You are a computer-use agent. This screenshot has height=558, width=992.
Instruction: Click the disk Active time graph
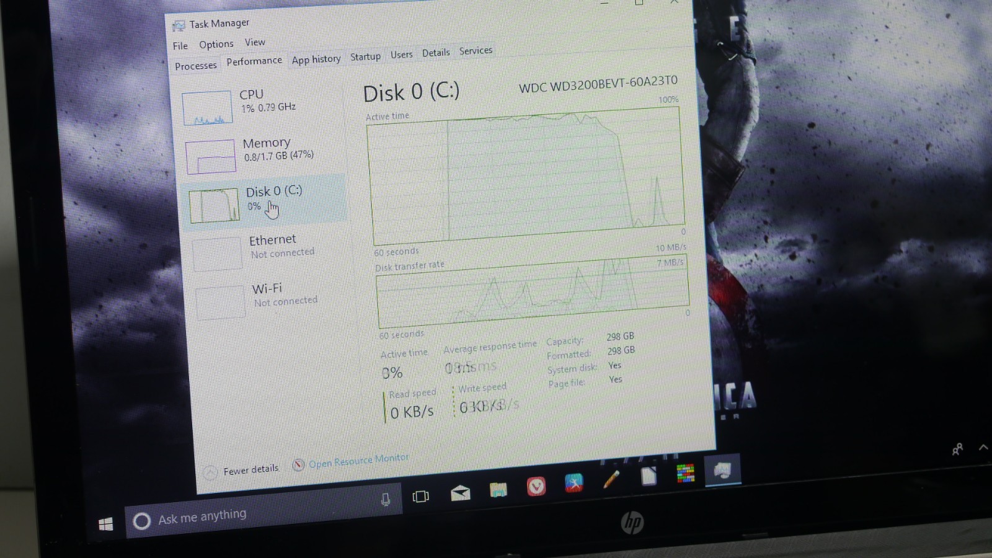click(x=526, y=177)
